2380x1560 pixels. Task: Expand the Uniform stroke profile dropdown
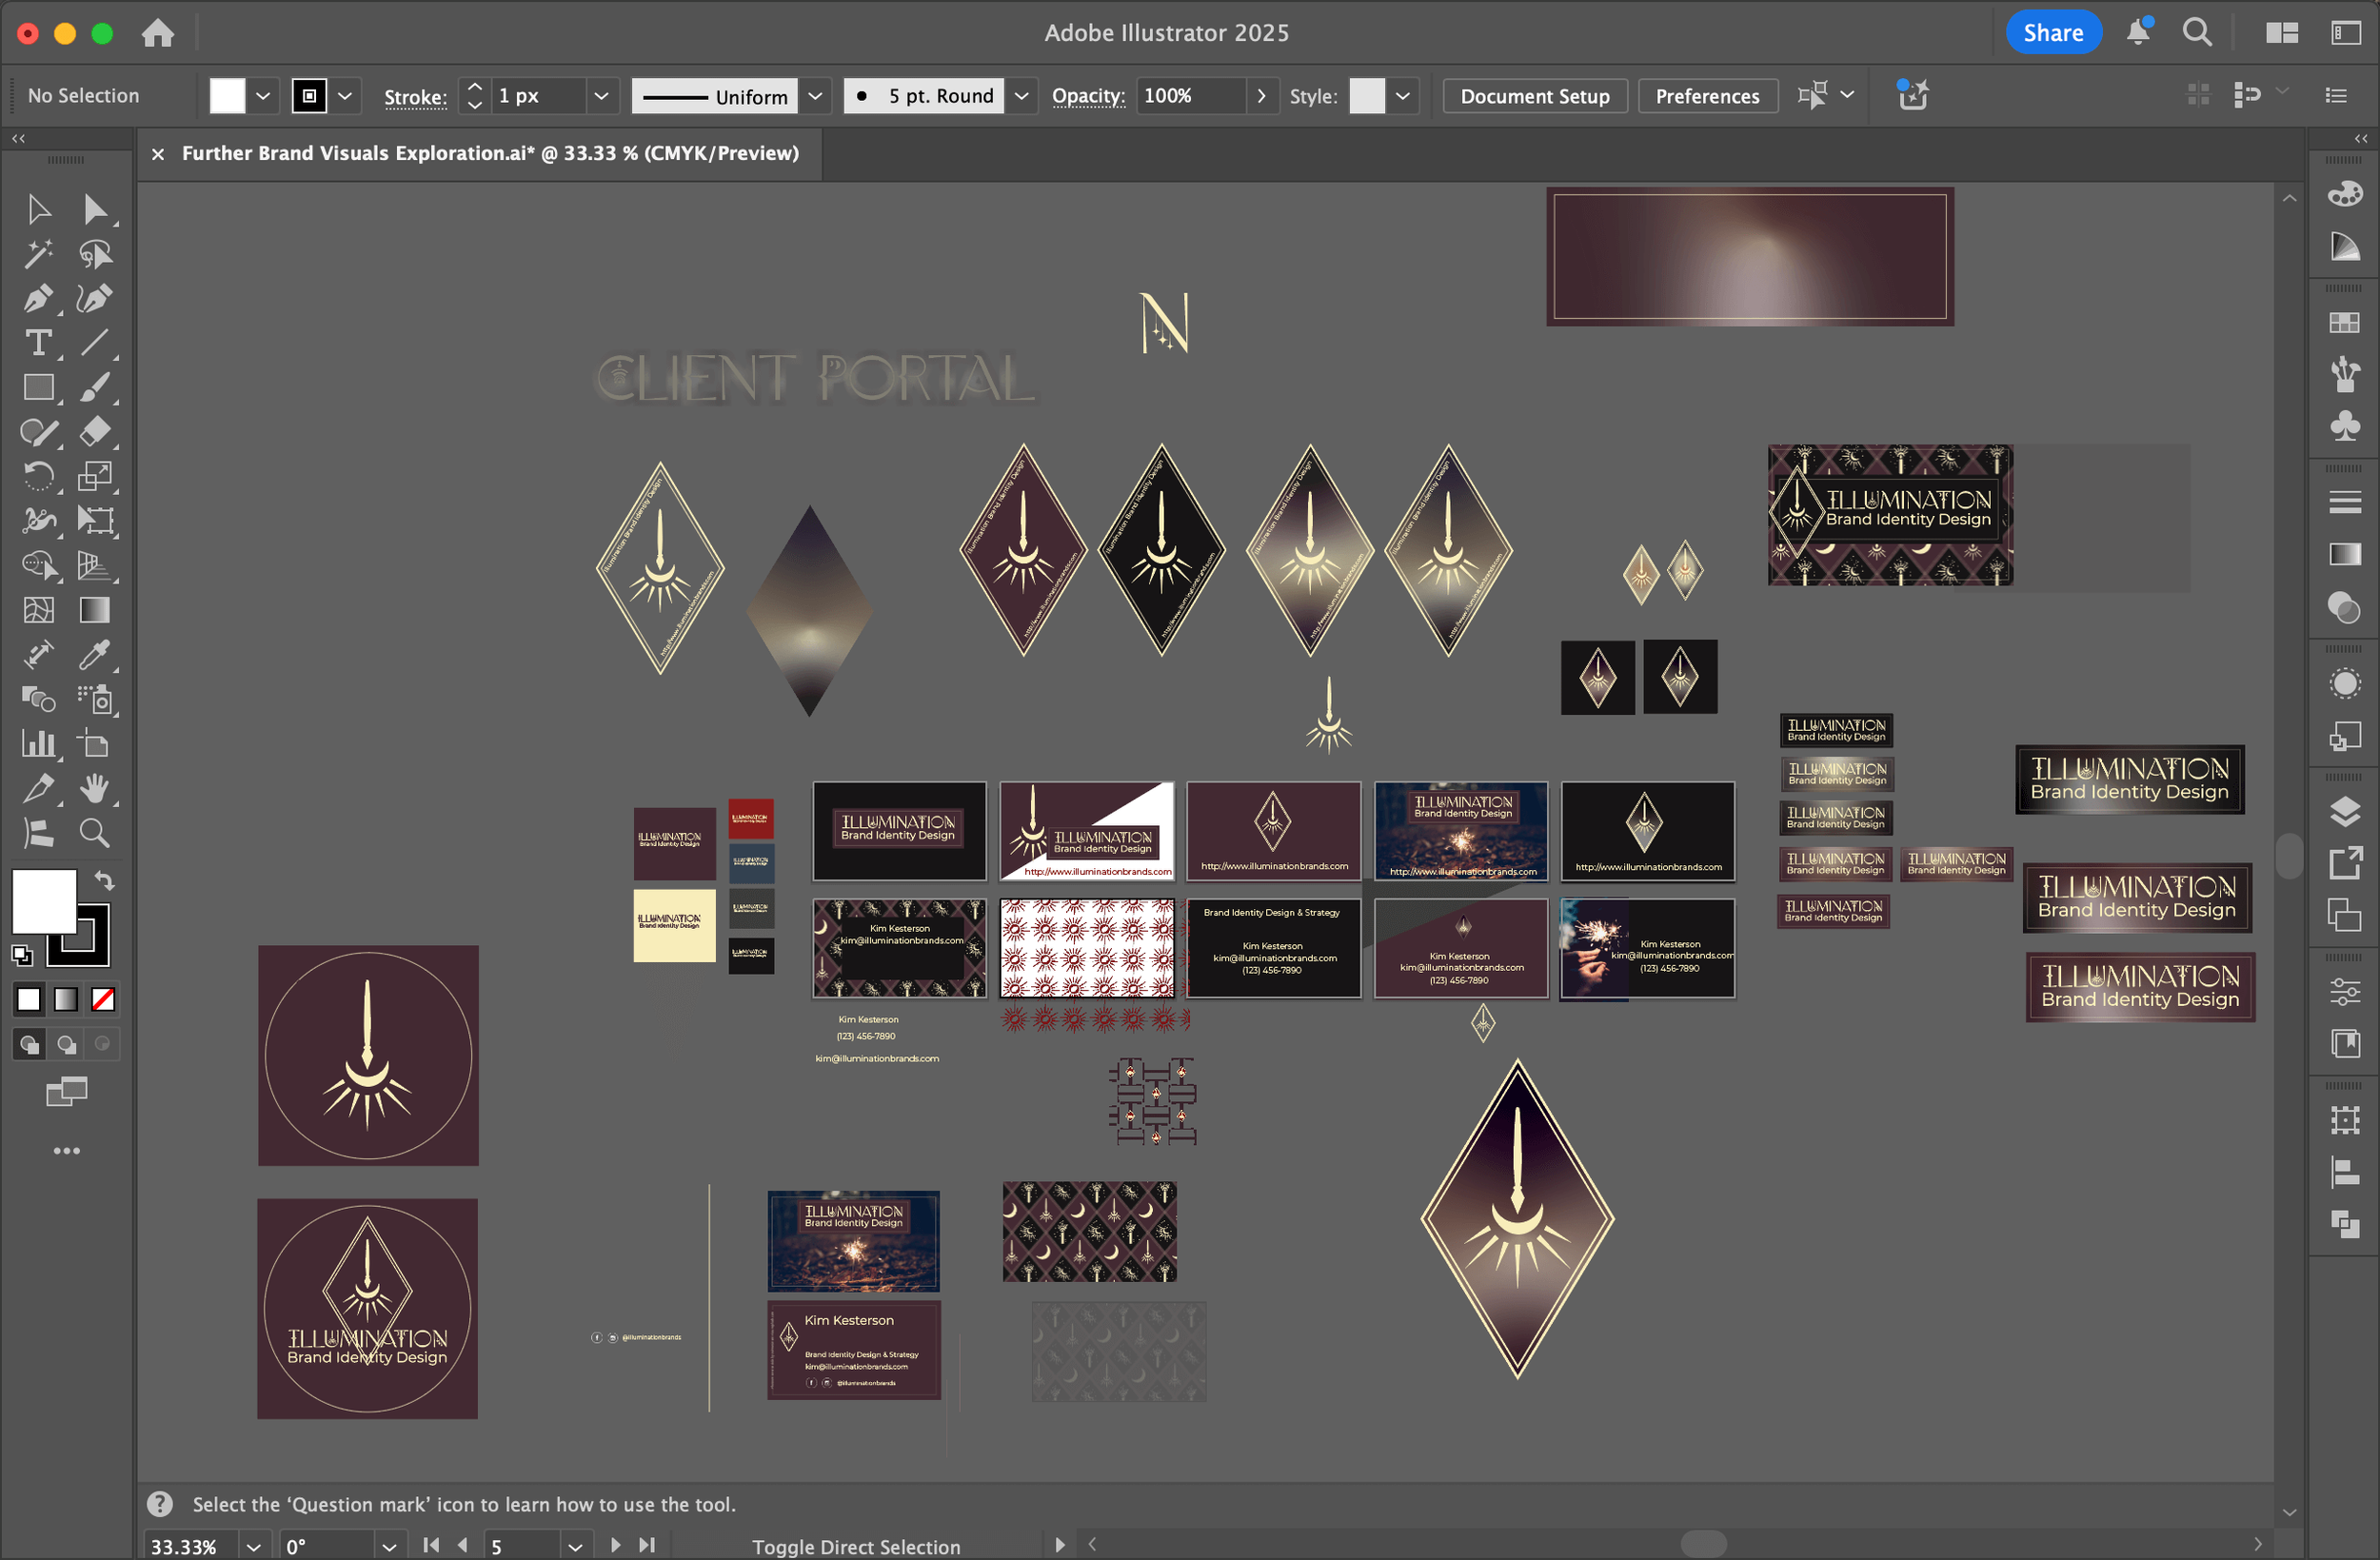pyautogui.click(x=815, y=96)
